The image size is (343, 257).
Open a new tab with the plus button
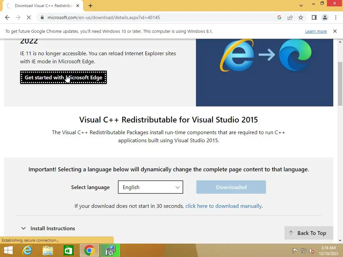90,6
